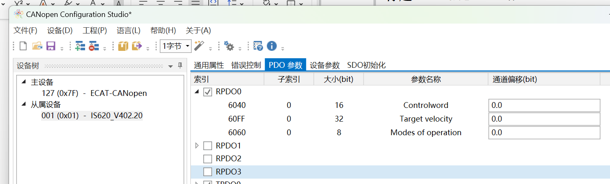
Task: Enable the RPDO3 checkbox
Action: pyautogui.click(x=208, y=172)
